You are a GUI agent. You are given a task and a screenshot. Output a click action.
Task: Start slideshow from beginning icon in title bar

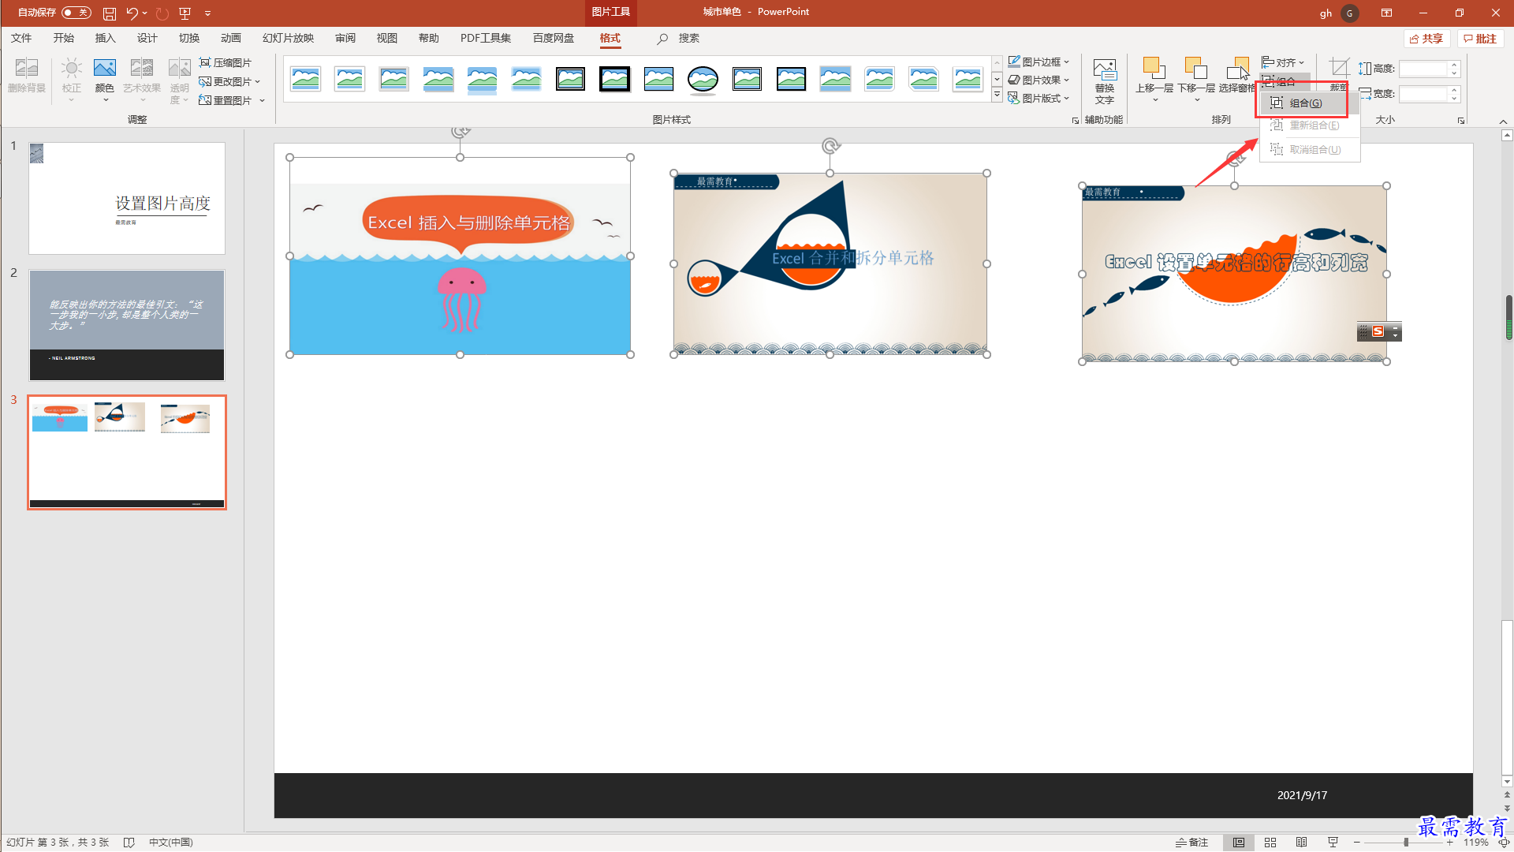click(x=185, y=13)
